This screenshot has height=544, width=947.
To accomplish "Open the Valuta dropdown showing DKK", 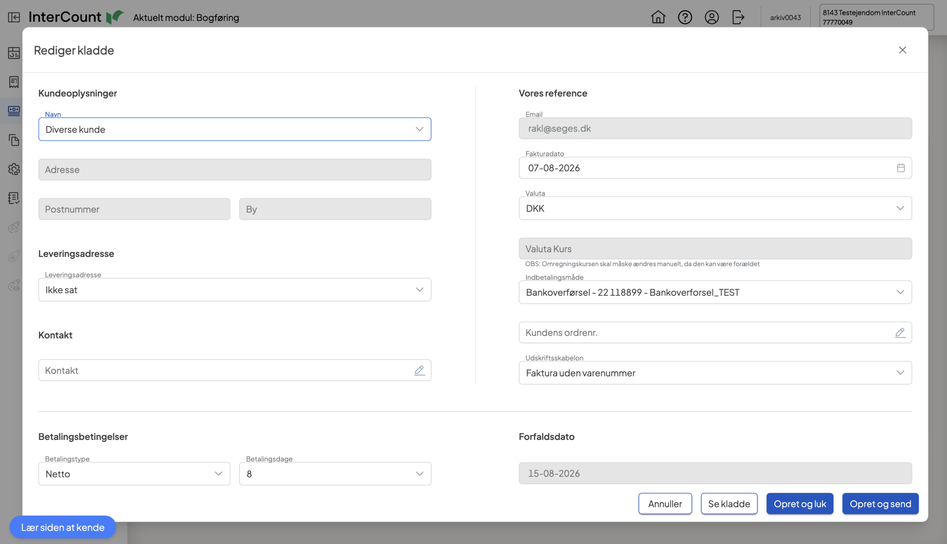I will (x=715, y=208).
